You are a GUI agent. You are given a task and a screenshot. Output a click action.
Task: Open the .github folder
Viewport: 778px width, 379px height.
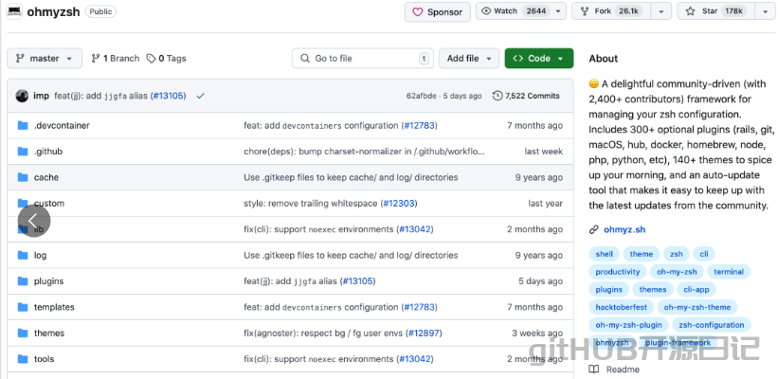coord(48,152)
